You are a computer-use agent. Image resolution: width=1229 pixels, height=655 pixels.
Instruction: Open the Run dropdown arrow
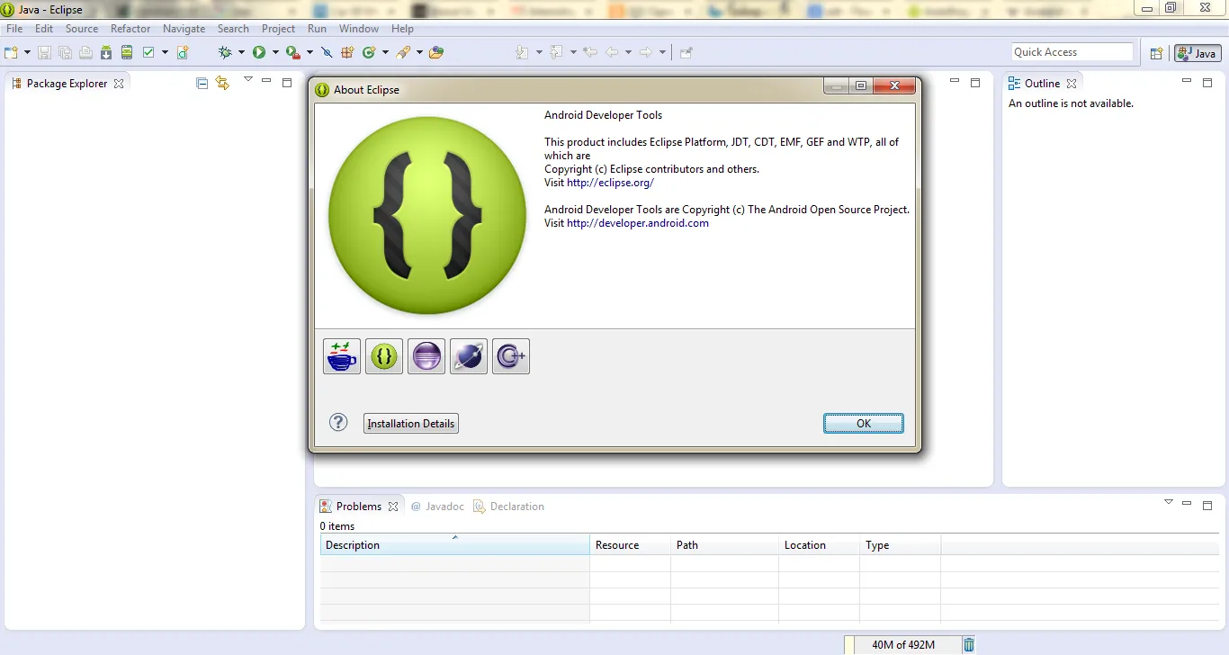point(275,52)
